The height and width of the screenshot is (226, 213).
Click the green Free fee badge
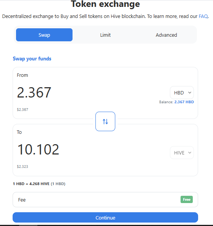tap(187, 200)
